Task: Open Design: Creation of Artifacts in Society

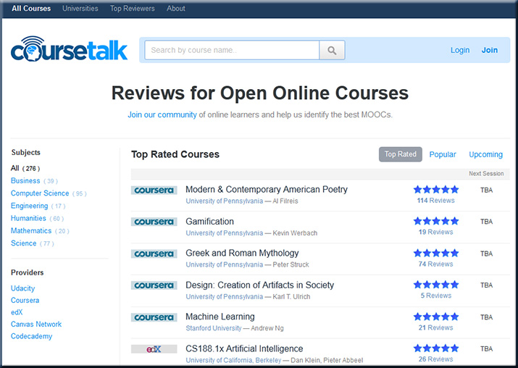Action: pyautogui.click(x=259, y=285)
